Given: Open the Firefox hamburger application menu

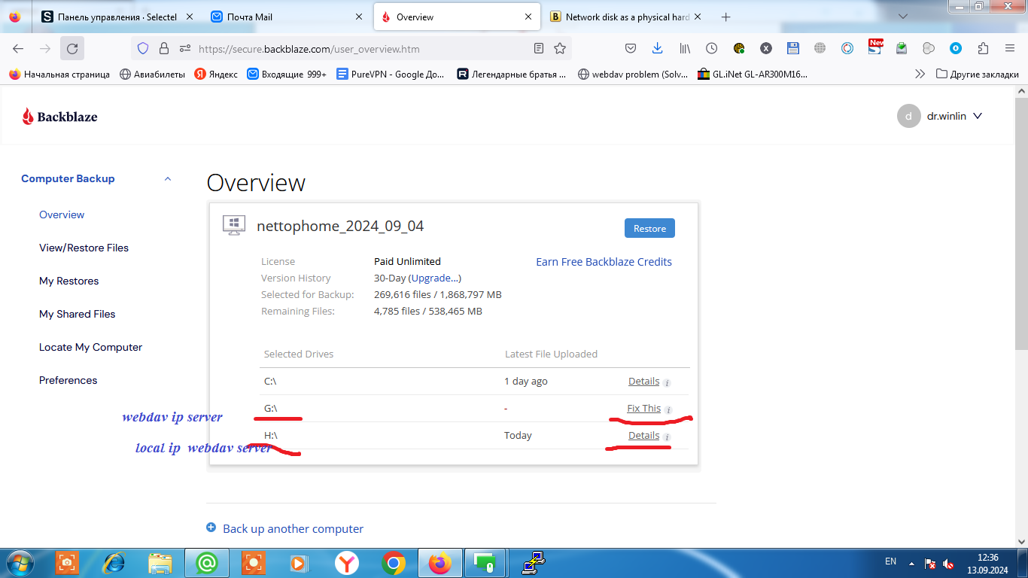Looking at the screenshot, I should tap(1010, 48).
